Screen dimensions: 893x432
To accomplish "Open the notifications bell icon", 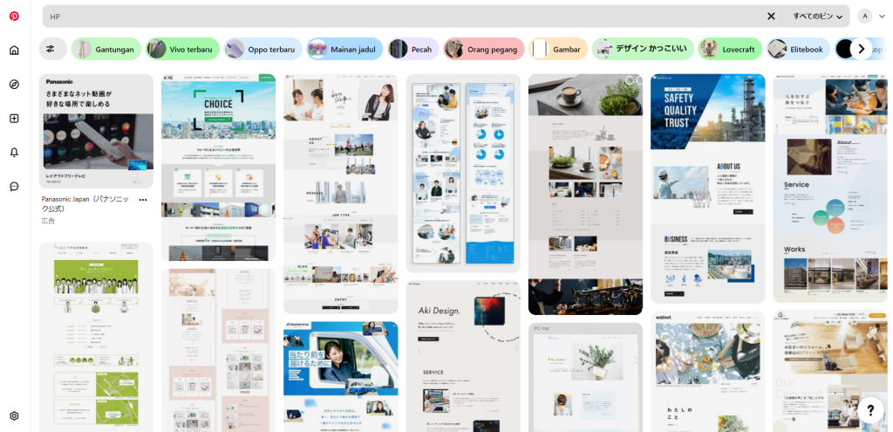I will [14, 152].
